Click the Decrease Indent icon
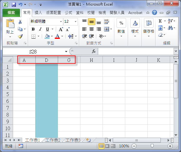This screenshot has width=181, height=152. tap(84, 36)
